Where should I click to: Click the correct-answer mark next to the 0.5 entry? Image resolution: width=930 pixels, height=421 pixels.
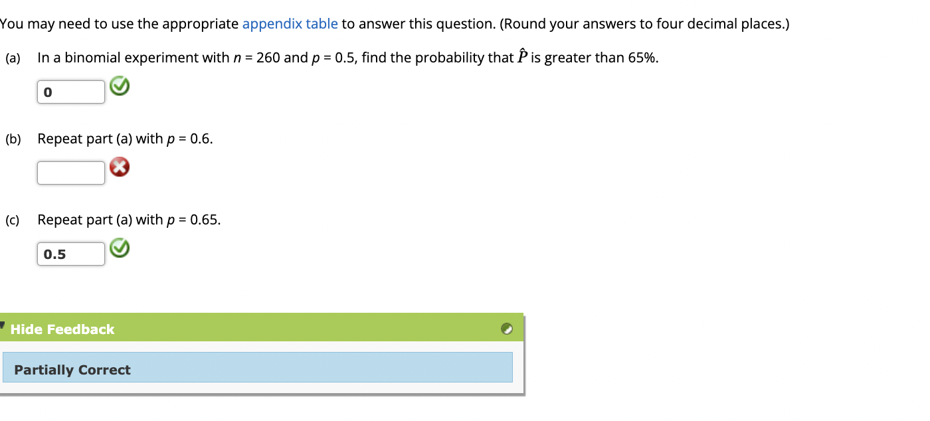point(119,248)
